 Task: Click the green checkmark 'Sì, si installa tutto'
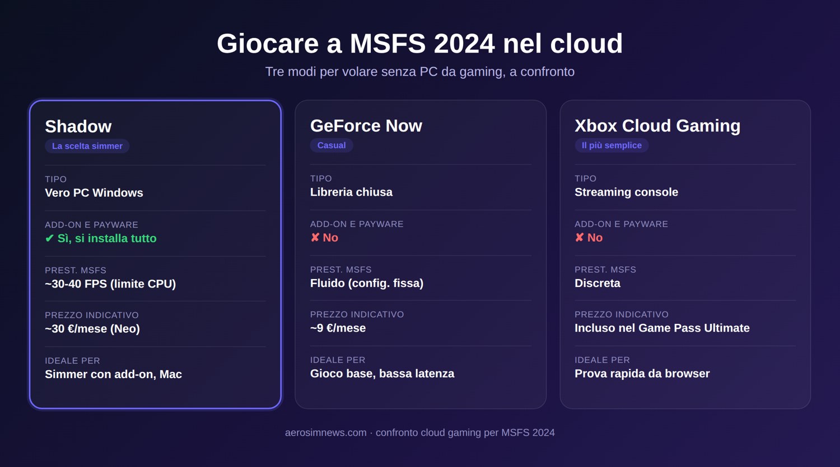pos(101,238)
